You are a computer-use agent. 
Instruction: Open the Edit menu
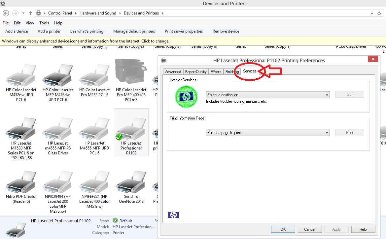[17, 23]
